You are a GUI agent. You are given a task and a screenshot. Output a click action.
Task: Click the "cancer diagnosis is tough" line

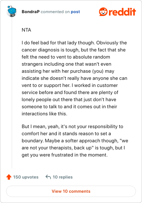pyautogui.click(x=73, y=50)
